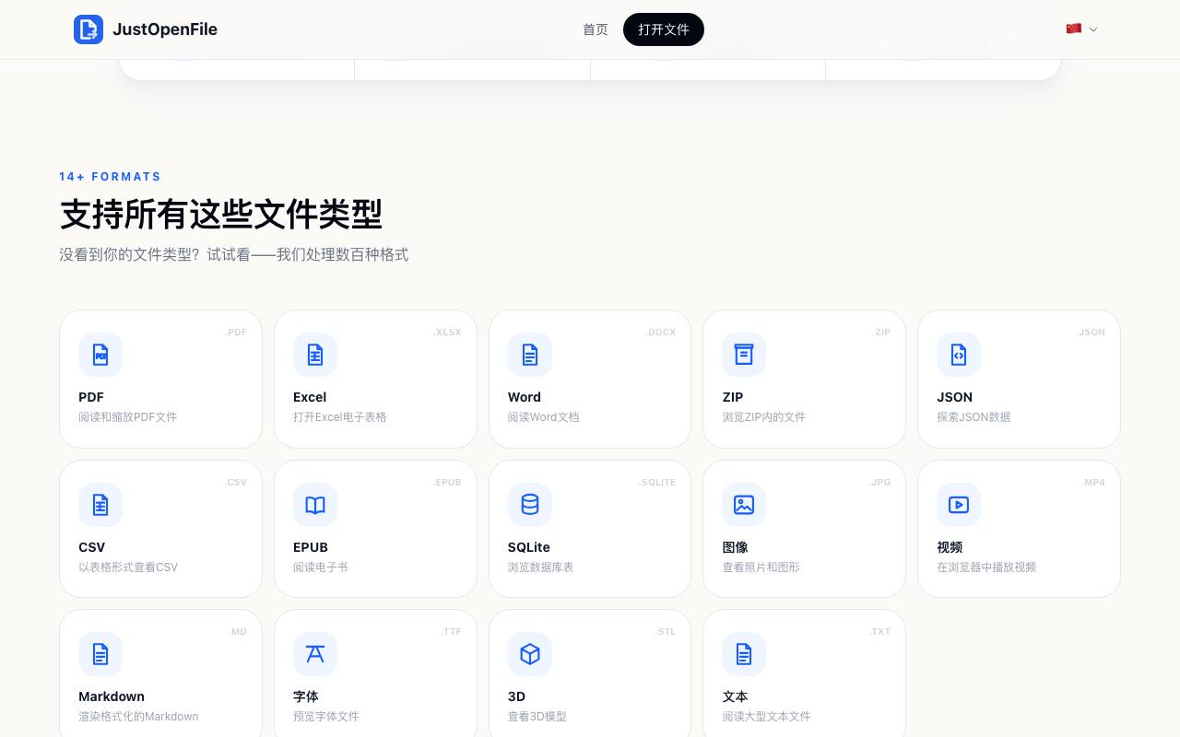
Task: Click the .JSON extension label
Action: pyautogui.click(x=1091, y=333)
